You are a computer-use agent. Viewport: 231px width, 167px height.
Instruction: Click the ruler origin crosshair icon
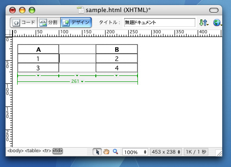(x=9, y=33)
